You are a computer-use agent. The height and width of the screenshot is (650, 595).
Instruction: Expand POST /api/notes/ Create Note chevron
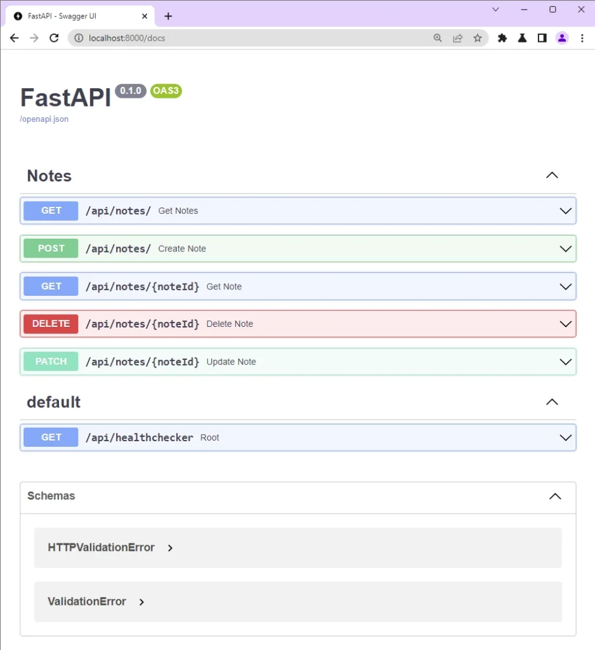566,249
